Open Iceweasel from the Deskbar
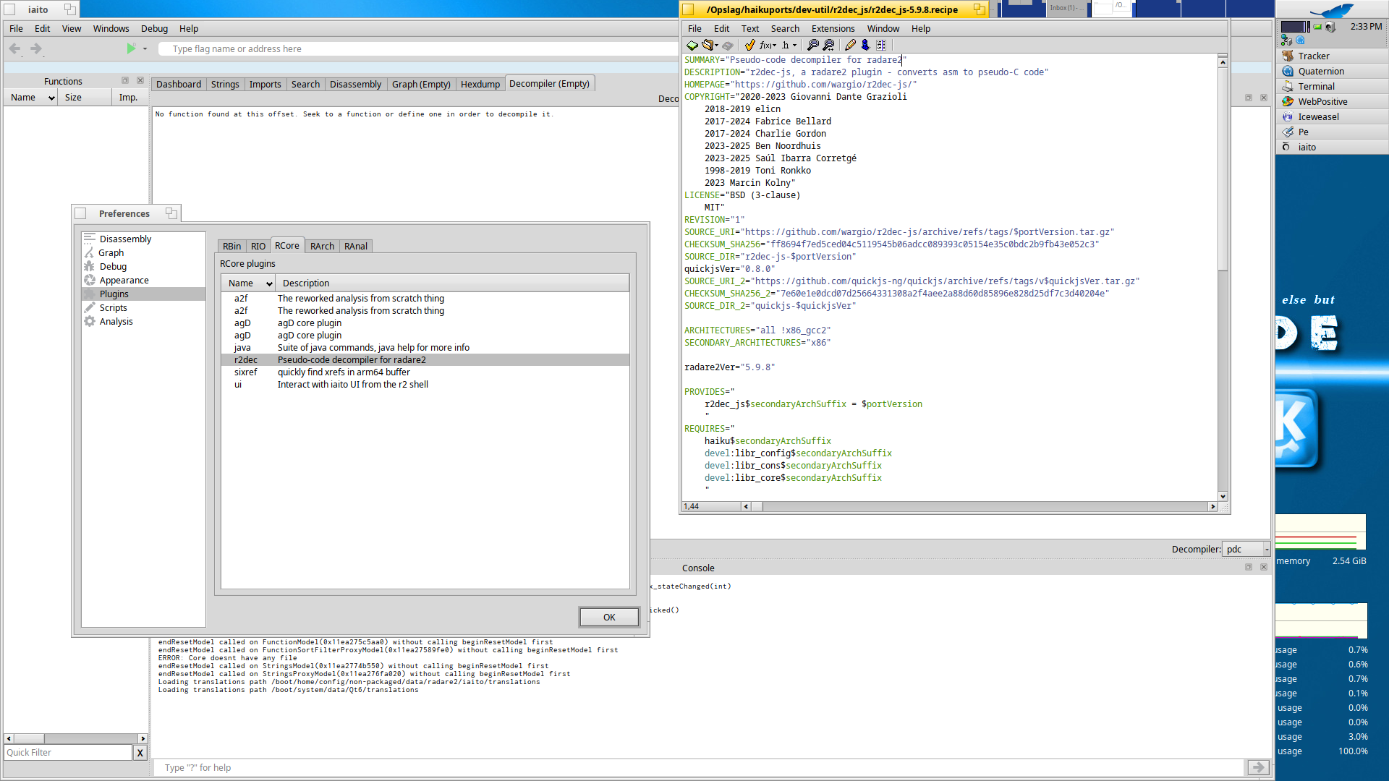Screen dimensions: 1389x781 (x=1331, y=116)
